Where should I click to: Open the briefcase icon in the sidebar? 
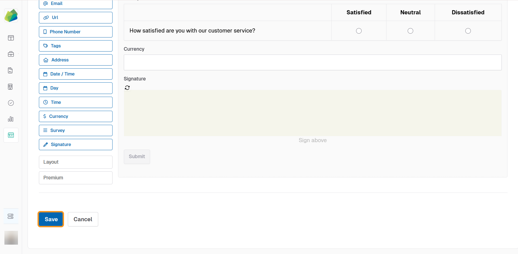pos(11,54)
